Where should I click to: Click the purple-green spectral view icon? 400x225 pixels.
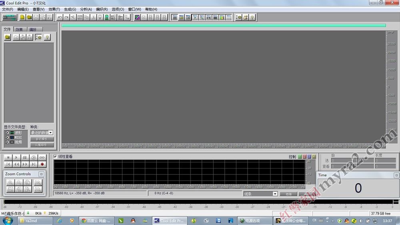pyautogui.click(x=137, y=17)
